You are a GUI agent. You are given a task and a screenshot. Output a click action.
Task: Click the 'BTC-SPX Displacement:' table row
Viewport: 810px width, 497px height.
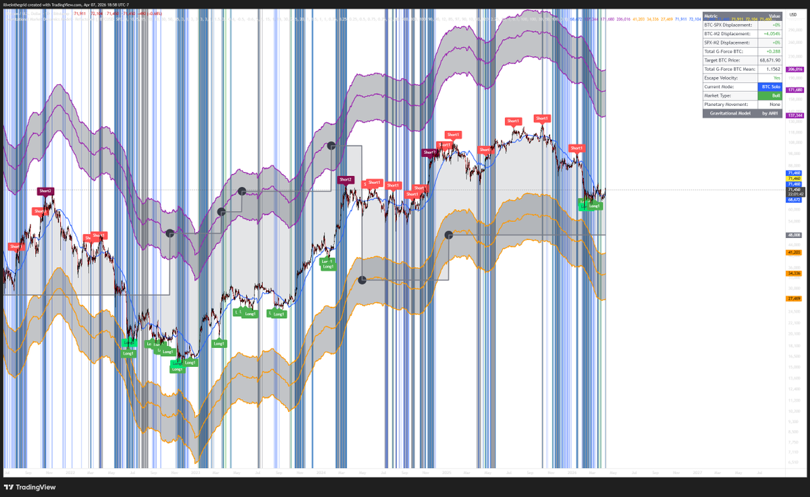point(742,25)
